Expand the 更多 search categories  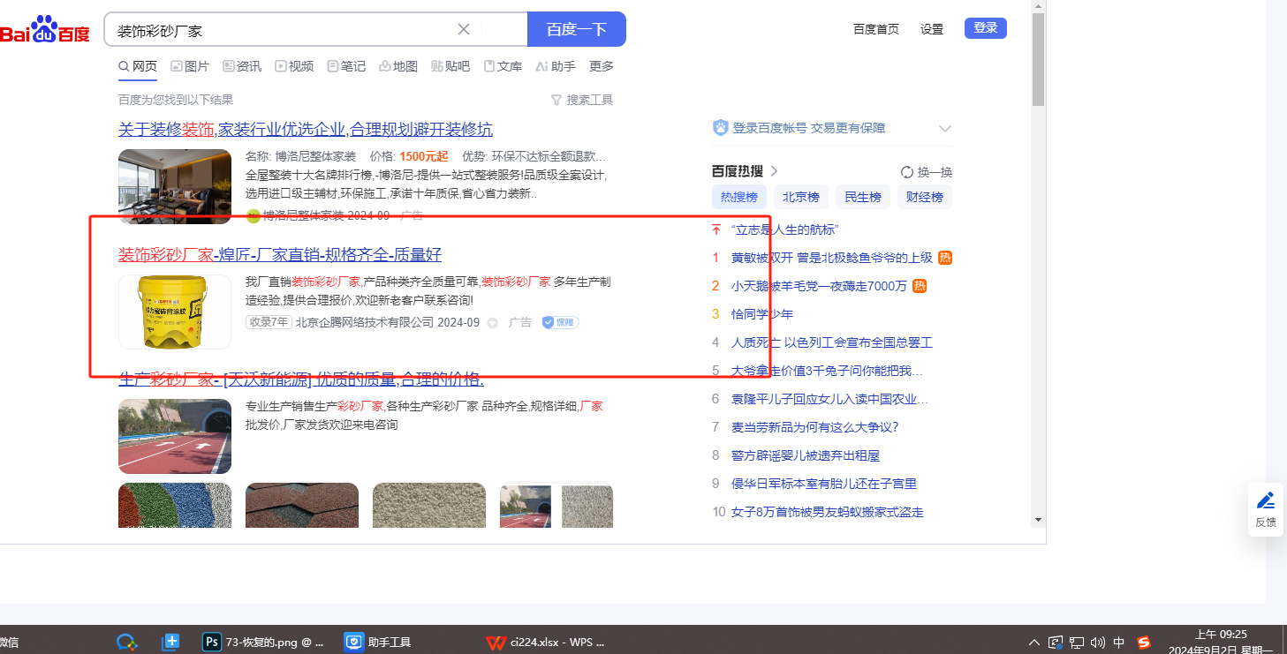602,66
